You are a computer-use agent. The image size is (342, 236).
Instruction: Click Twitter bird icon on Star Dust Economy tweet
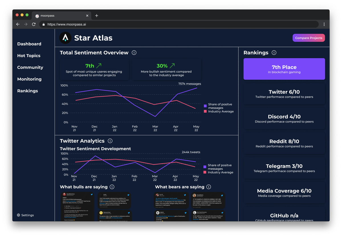coord(222,212)
